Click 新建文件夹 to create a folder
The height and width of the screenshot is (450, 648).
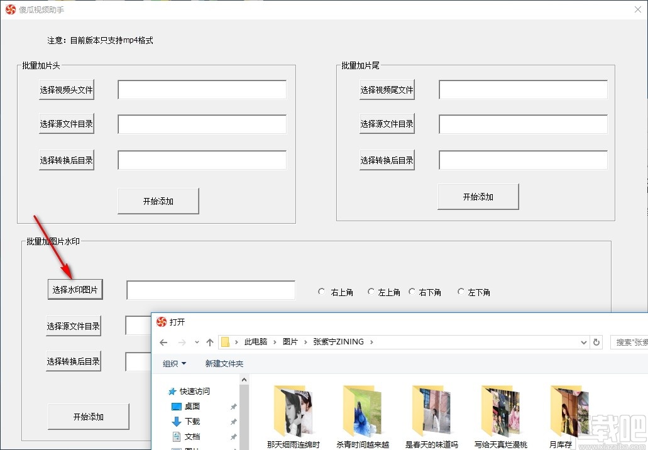pyautogui.click(x=224, y=363)
